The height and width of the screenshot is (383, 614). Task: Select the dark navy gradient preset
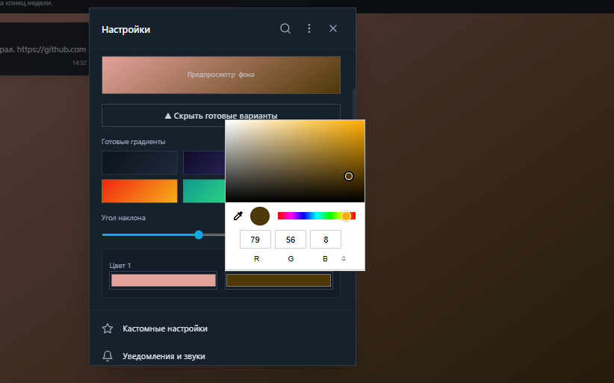[x=140, y=163]
